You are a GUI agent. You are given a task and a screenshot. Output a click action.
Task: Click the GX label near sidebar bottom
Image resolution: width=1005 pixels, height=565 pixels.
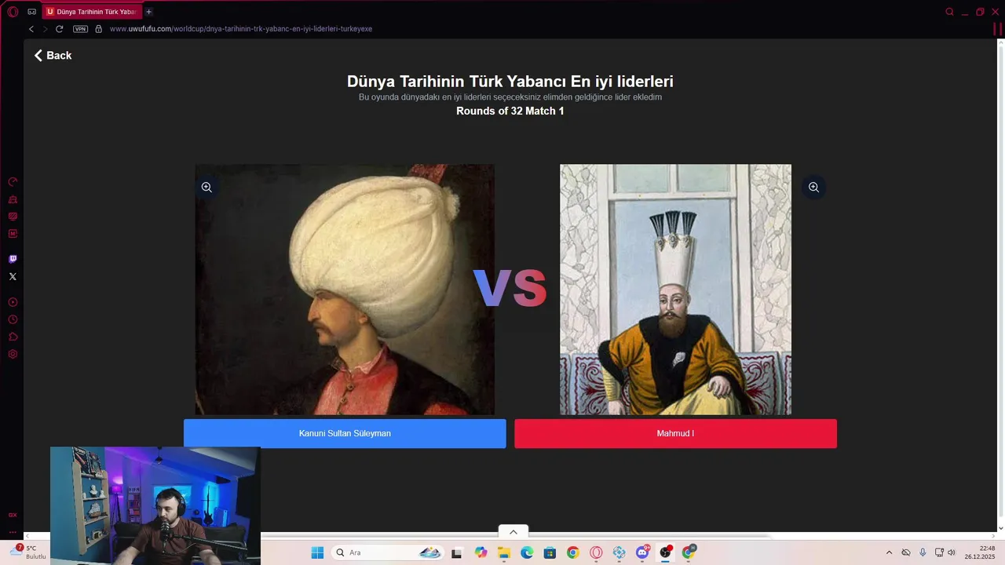13,516
